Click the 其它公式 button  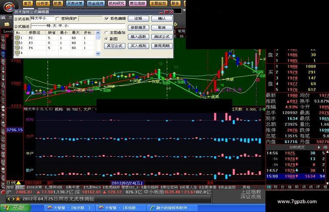click(114, 46)
